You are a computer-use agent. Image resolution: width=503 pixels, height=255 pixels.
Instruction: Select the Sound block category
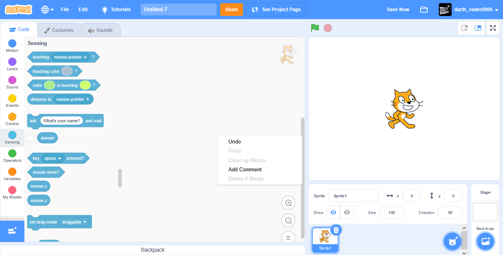tap(12, 82)
